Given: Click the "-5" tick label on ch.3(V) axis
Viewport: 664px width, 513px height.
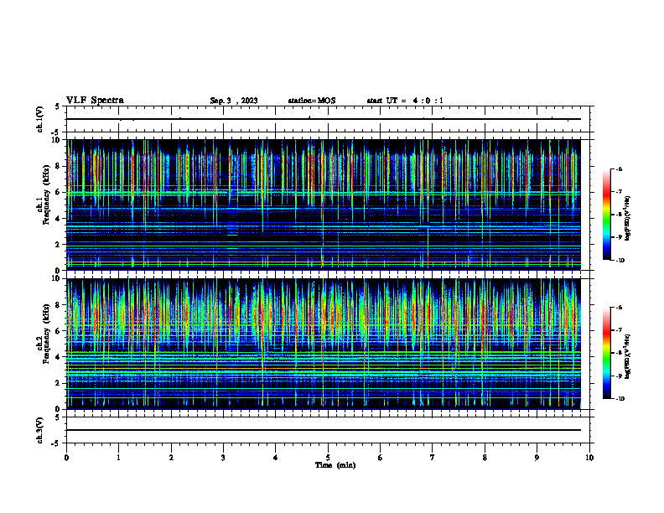Looking at the screenshot, I should click(x=56, y=443).
